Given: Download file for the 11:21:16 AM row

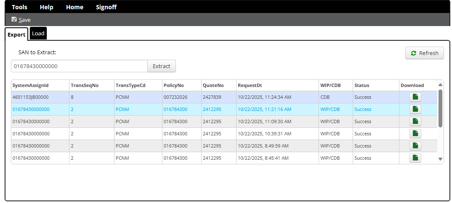Looking at the screenshot, I should [x=415, y=109].
